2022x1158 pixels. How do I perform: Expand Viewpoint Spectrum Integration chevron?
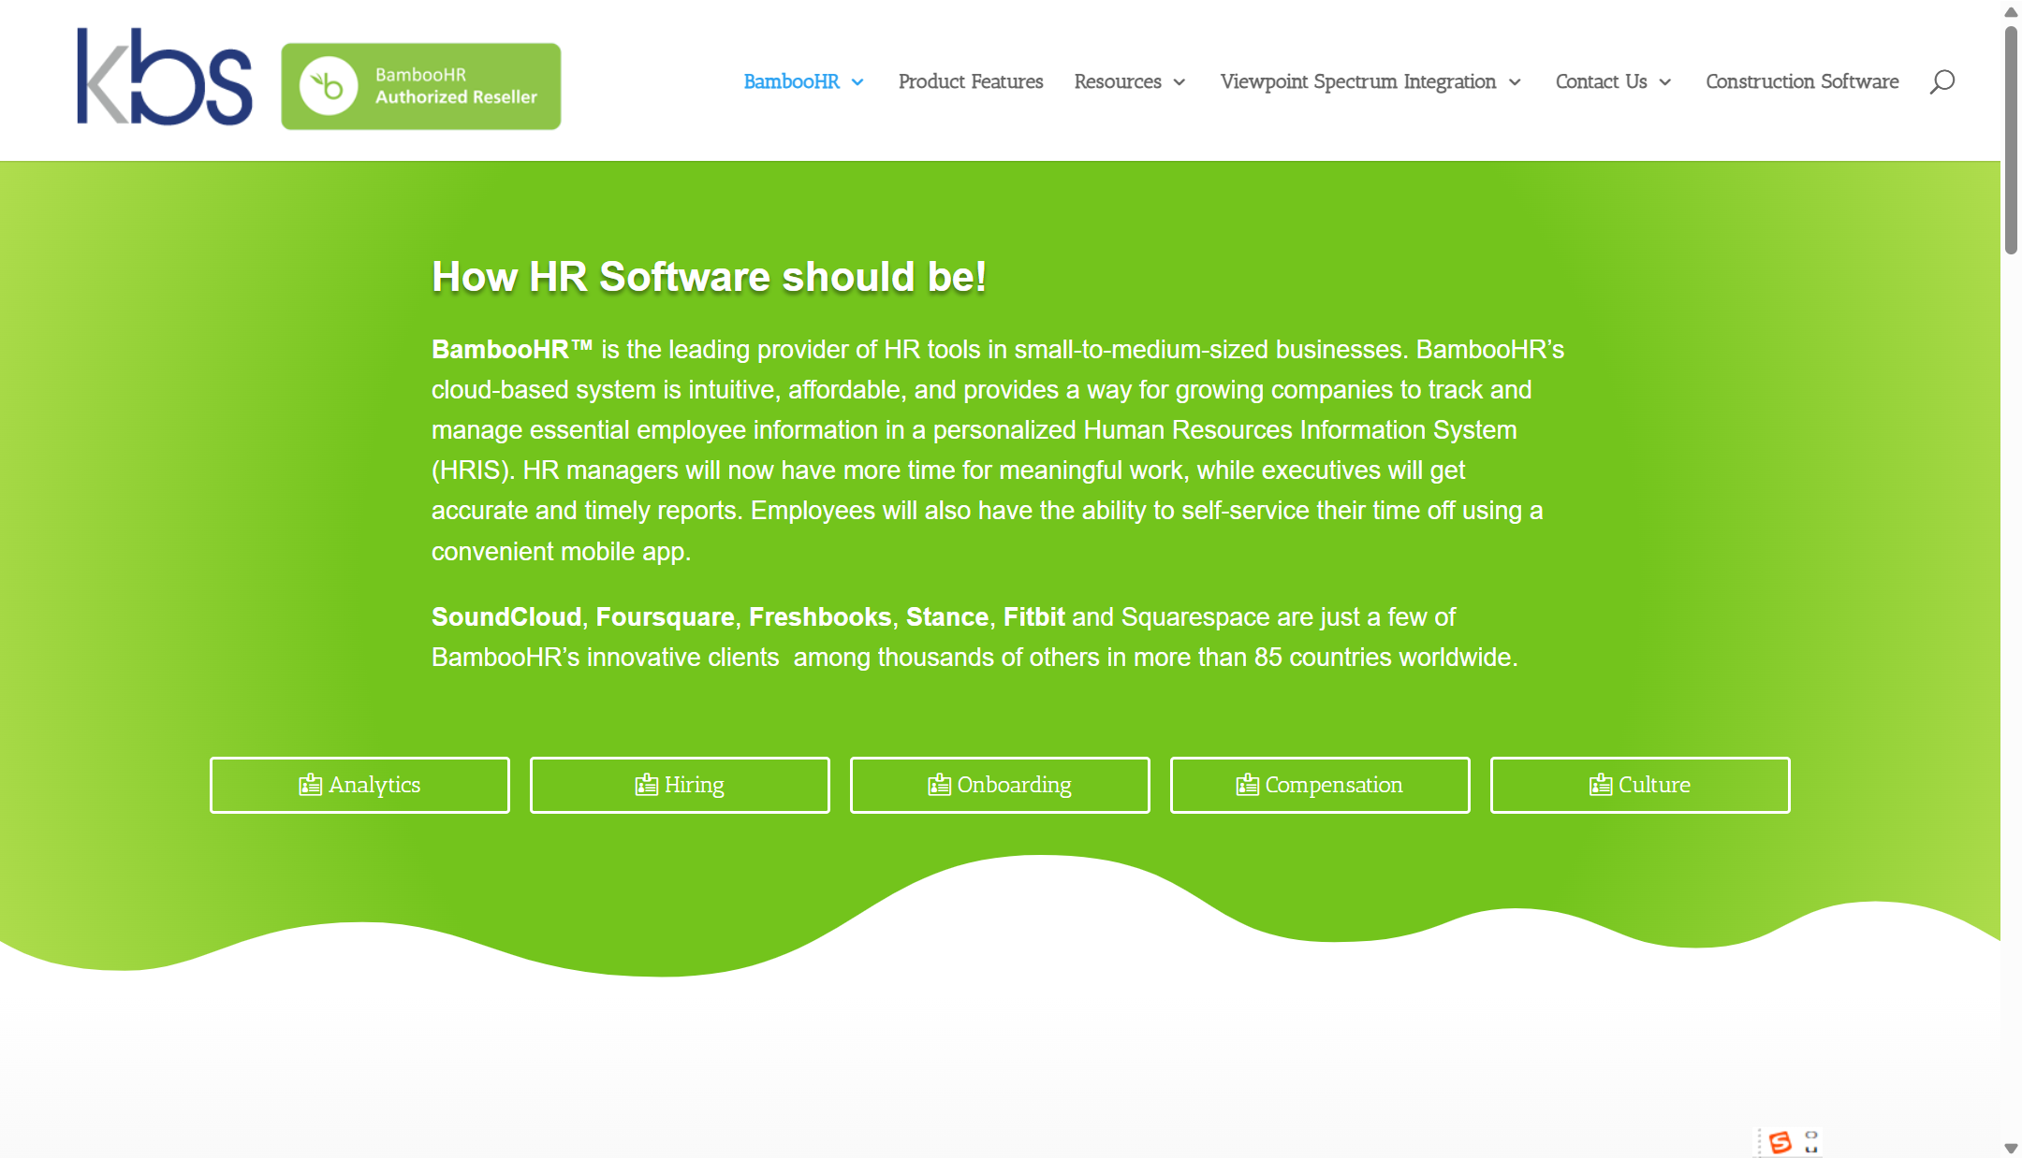coord(1515,82)
